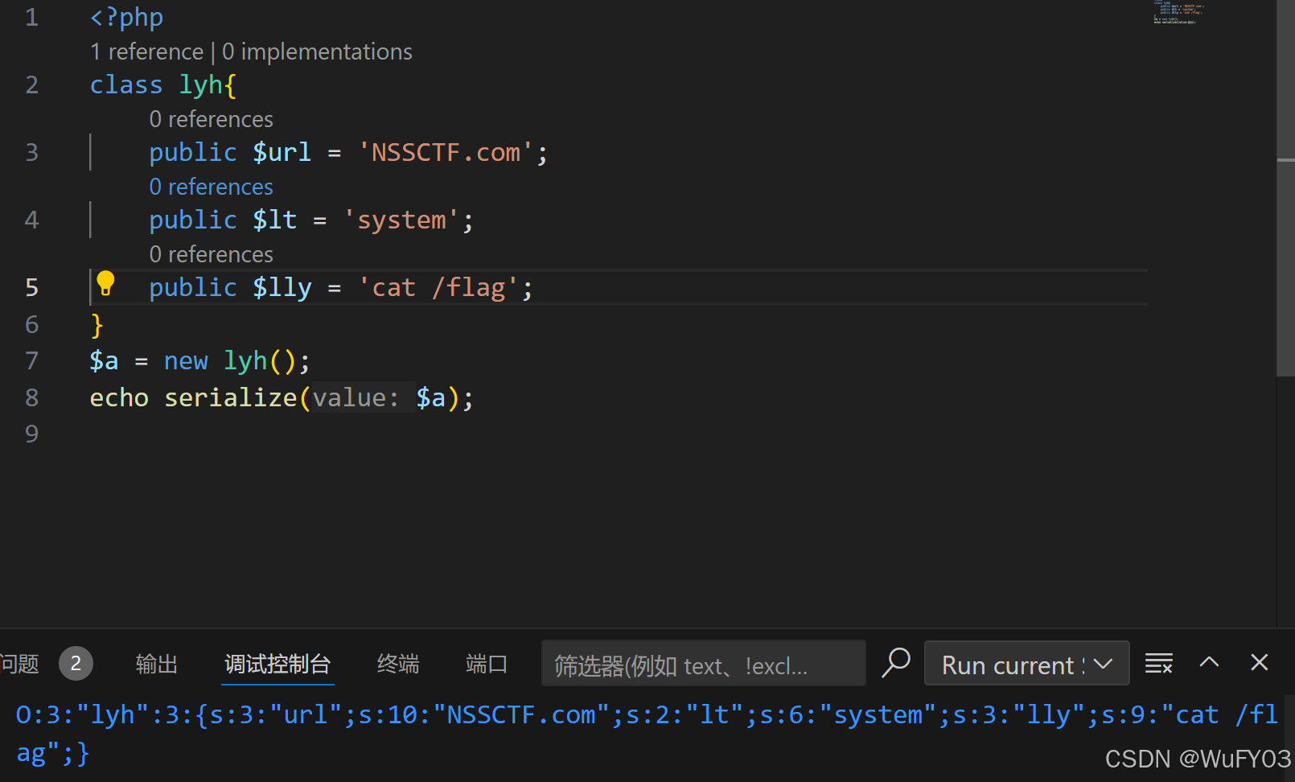Click the minimap in the top-right corner

(x=1178, y=14)
